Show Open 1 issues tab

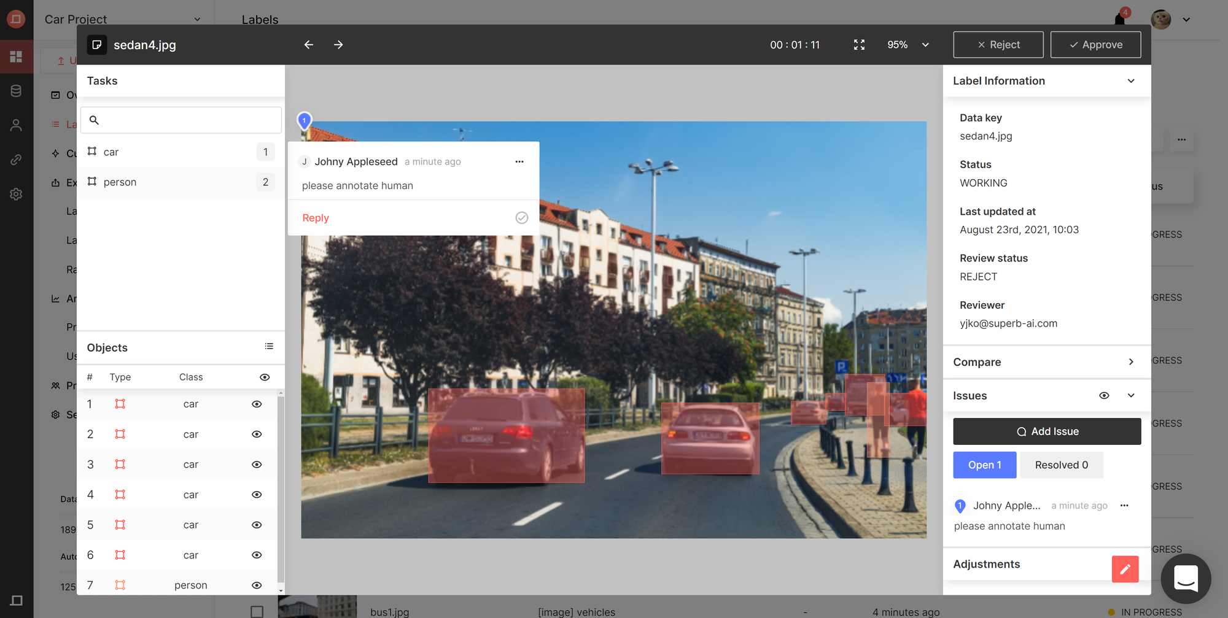pyautogui.click(x=984, y=465)
